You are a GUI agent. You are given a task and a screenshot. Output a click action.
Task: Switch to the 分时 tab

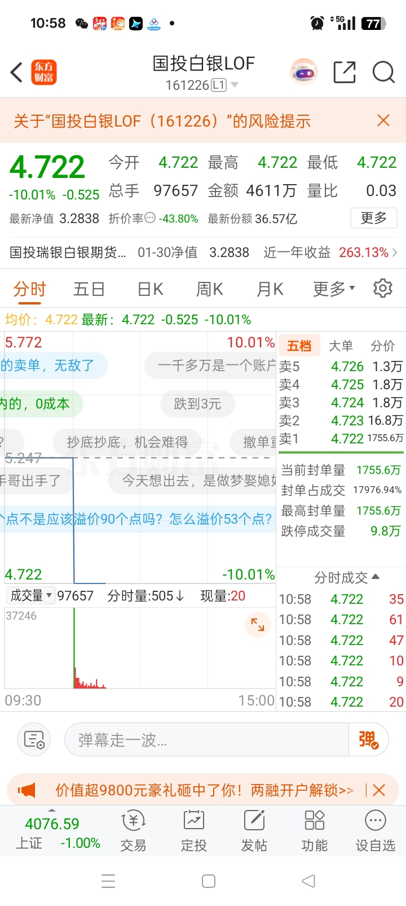29,289
